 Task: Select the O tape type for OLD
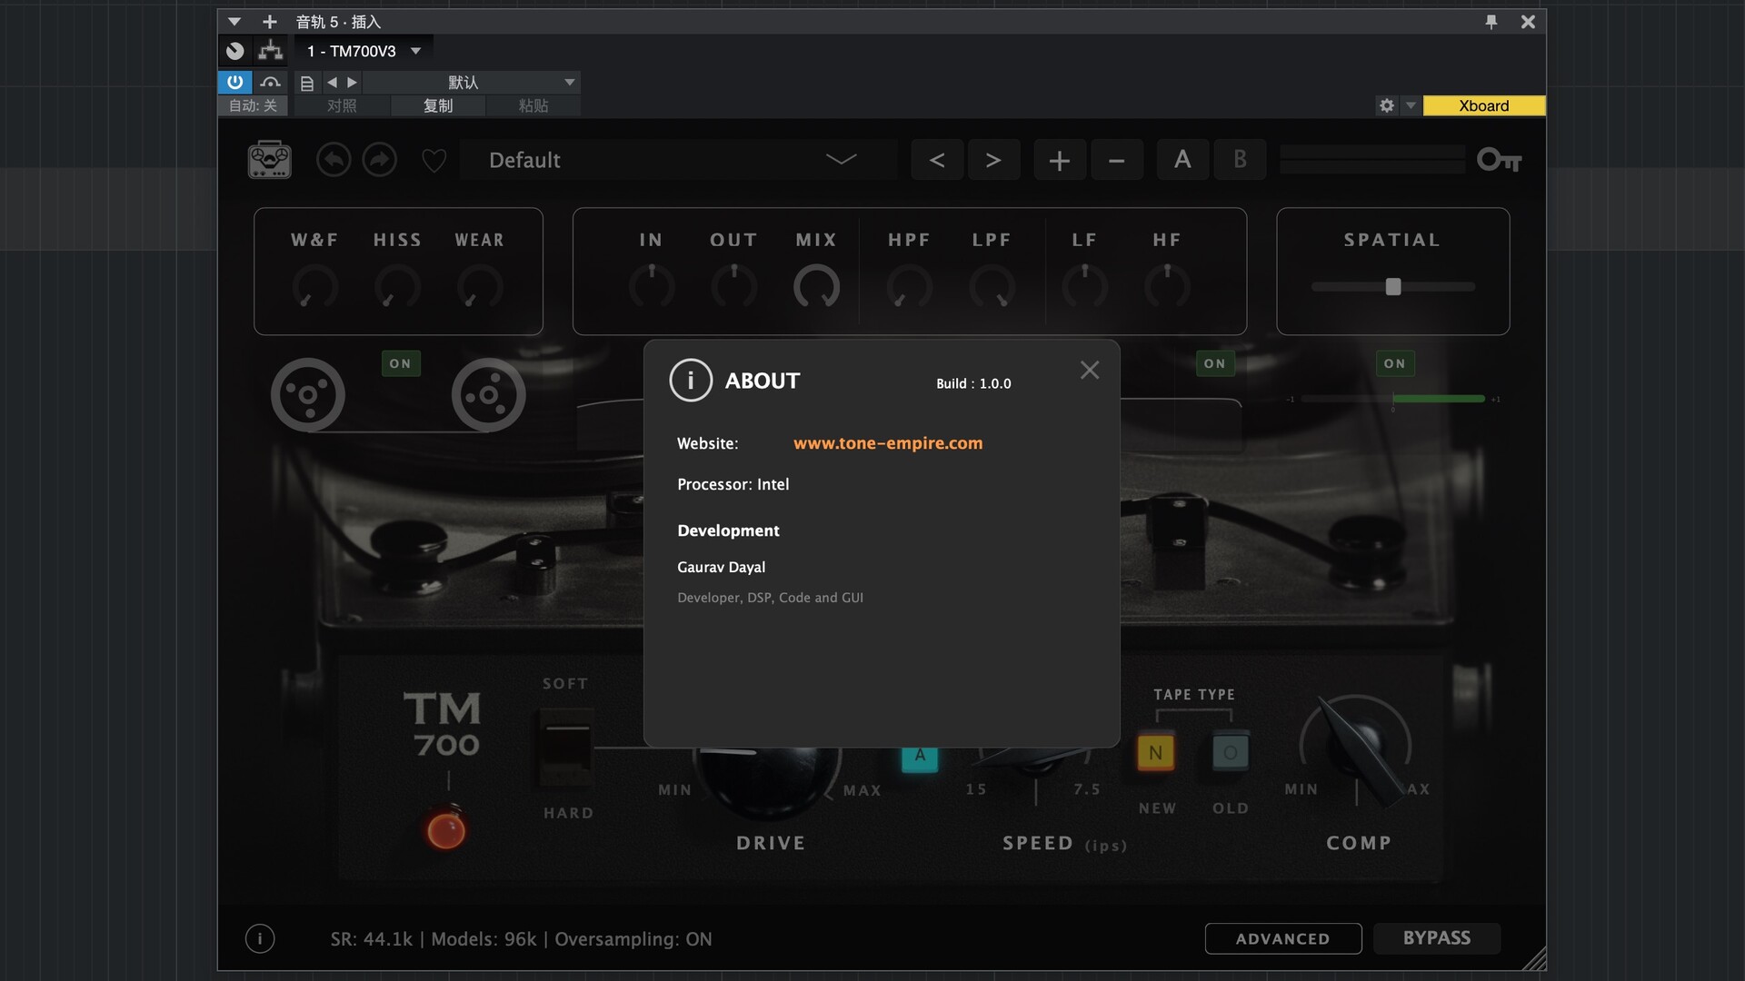(x=1229, y=752)
